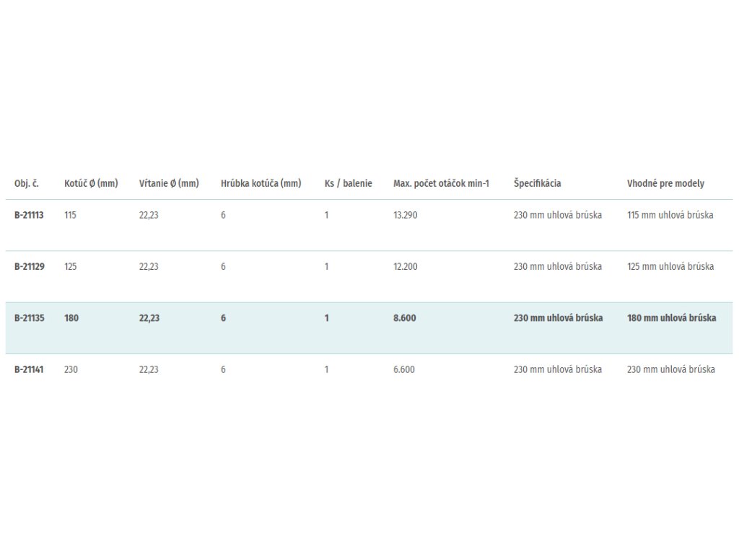Click the 8.600 max speed value

pos(404,317)
